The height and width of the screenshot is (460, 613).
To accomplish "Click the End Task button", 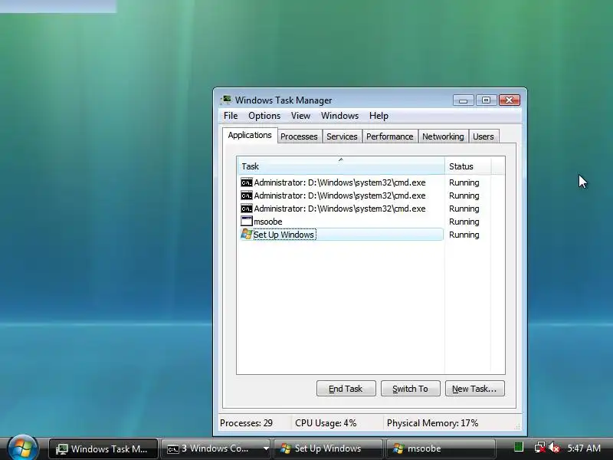I will [x=346, y=389].
